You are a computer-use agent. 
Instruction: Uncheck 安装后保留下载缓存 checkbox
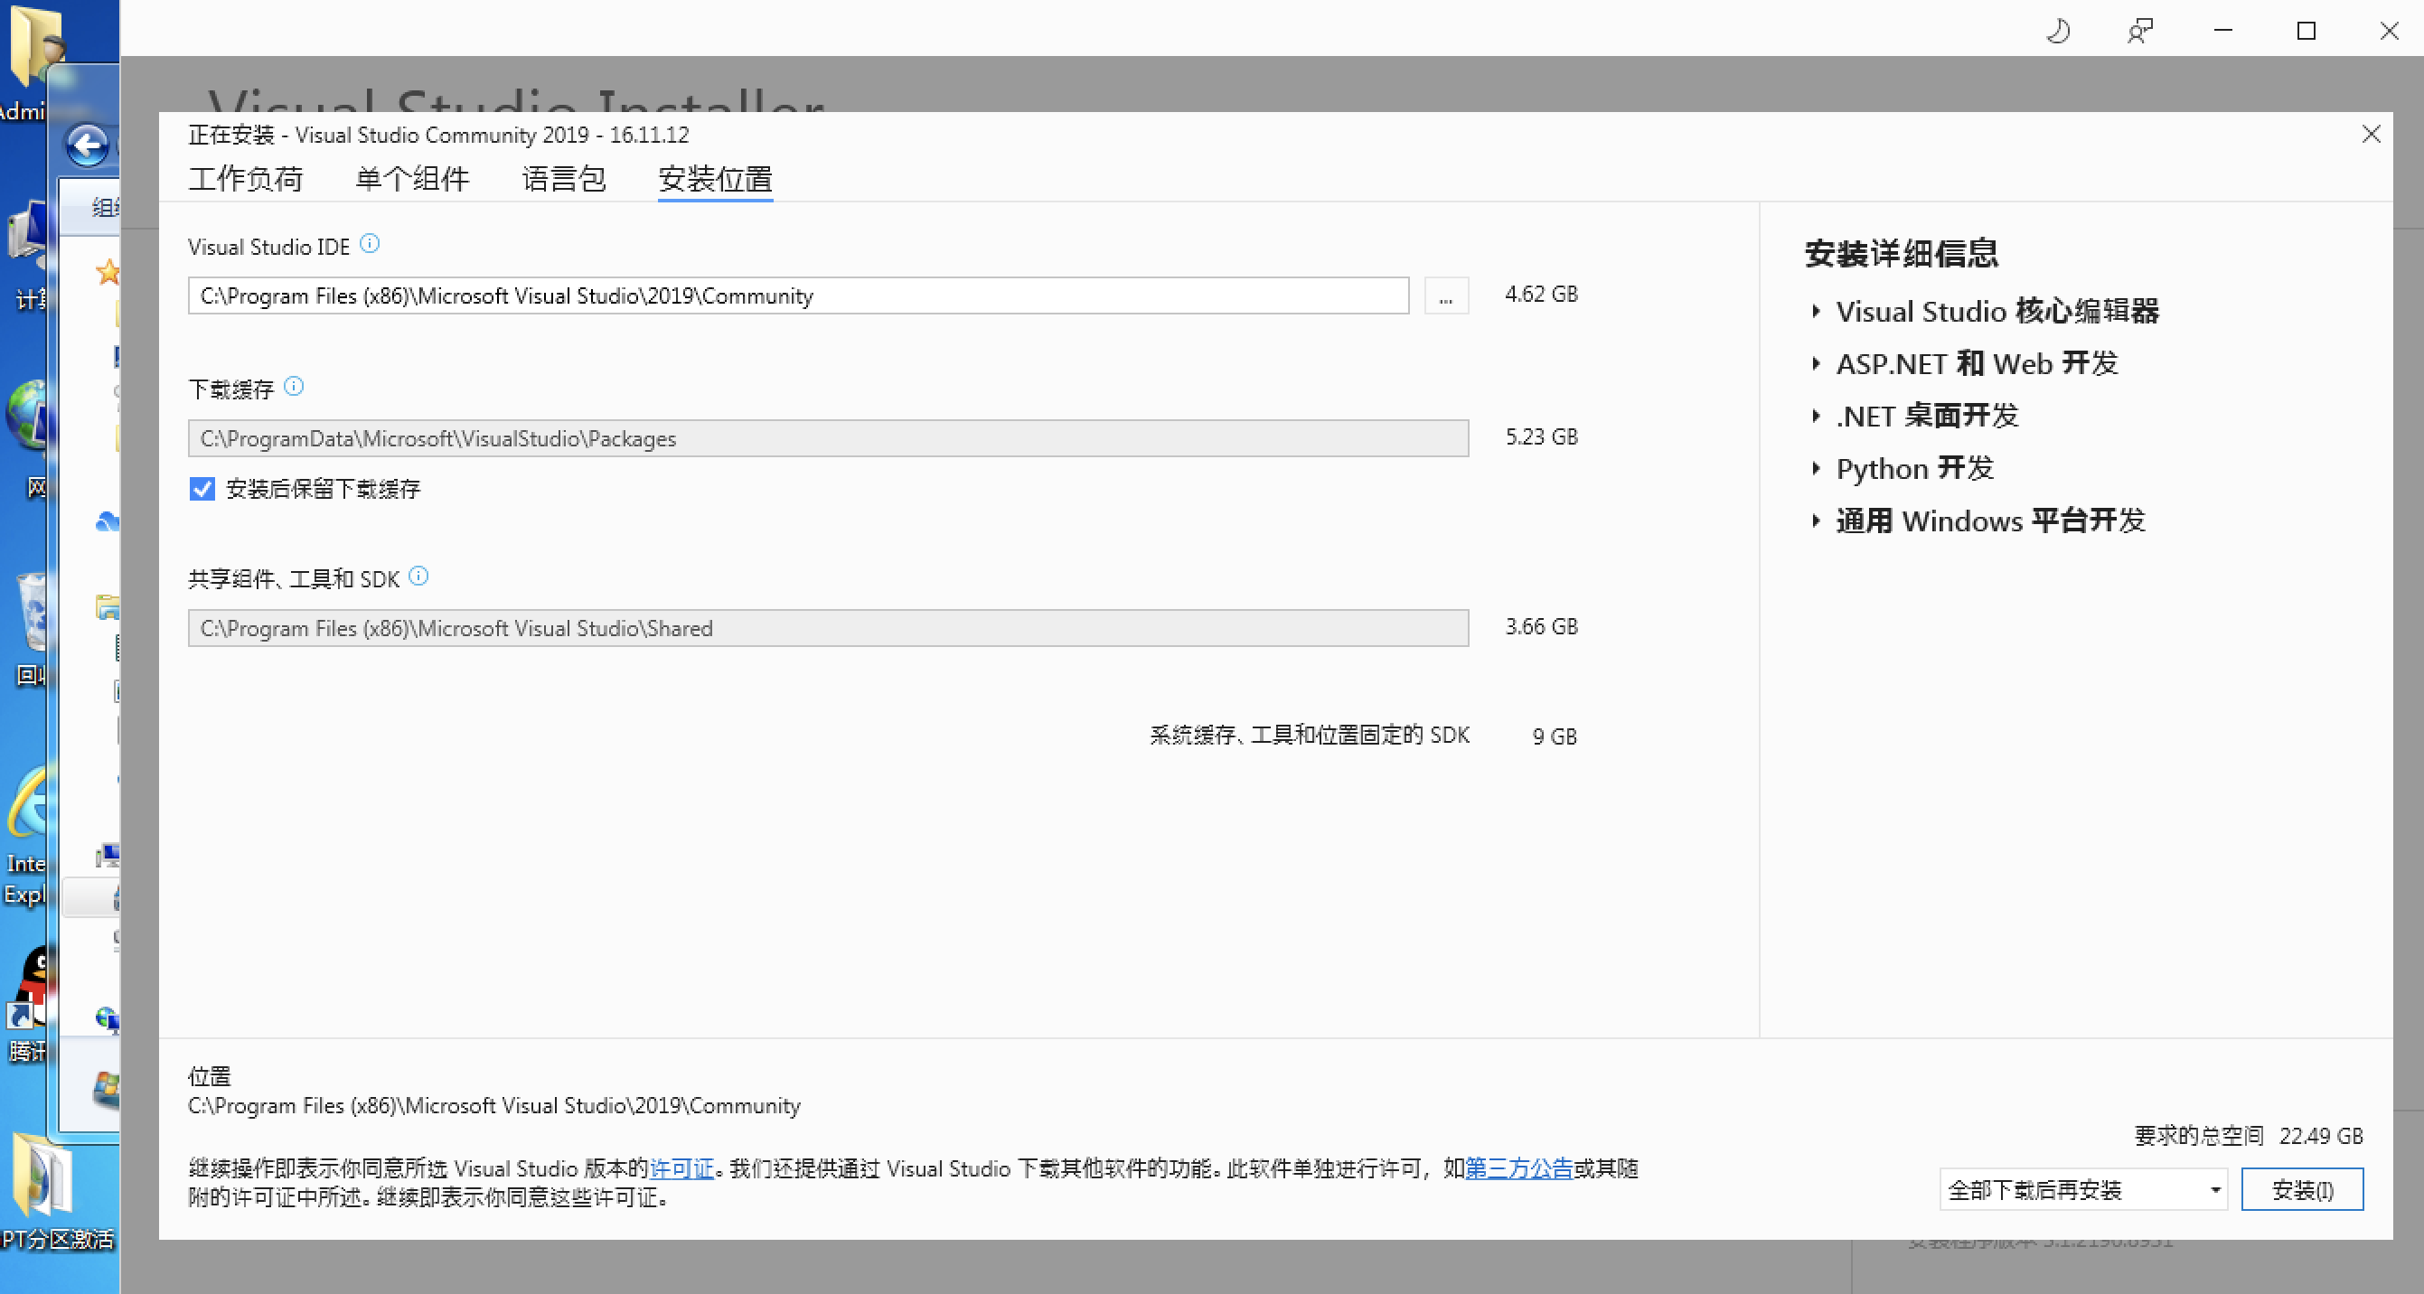point(202,490)
